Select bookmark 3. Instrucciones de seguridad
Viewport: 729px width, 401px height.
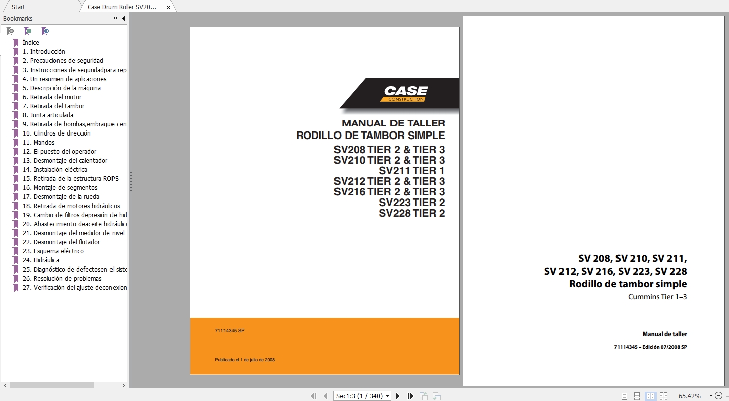coord(75,70)
